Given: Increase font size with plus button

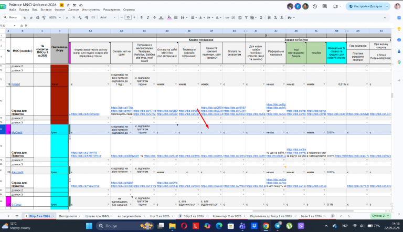Looking at the screenshot, I should (x=134, y=17).
